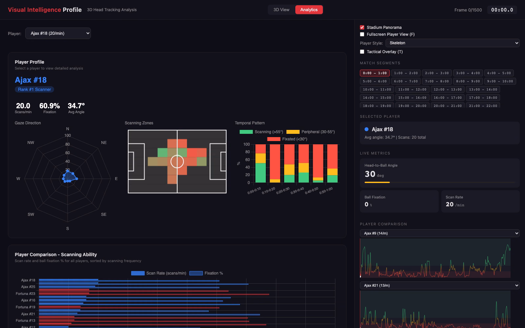Click the Ajax #21 head angle chart
This screenshot has height=328, width=525.
[x=435, y=309]
